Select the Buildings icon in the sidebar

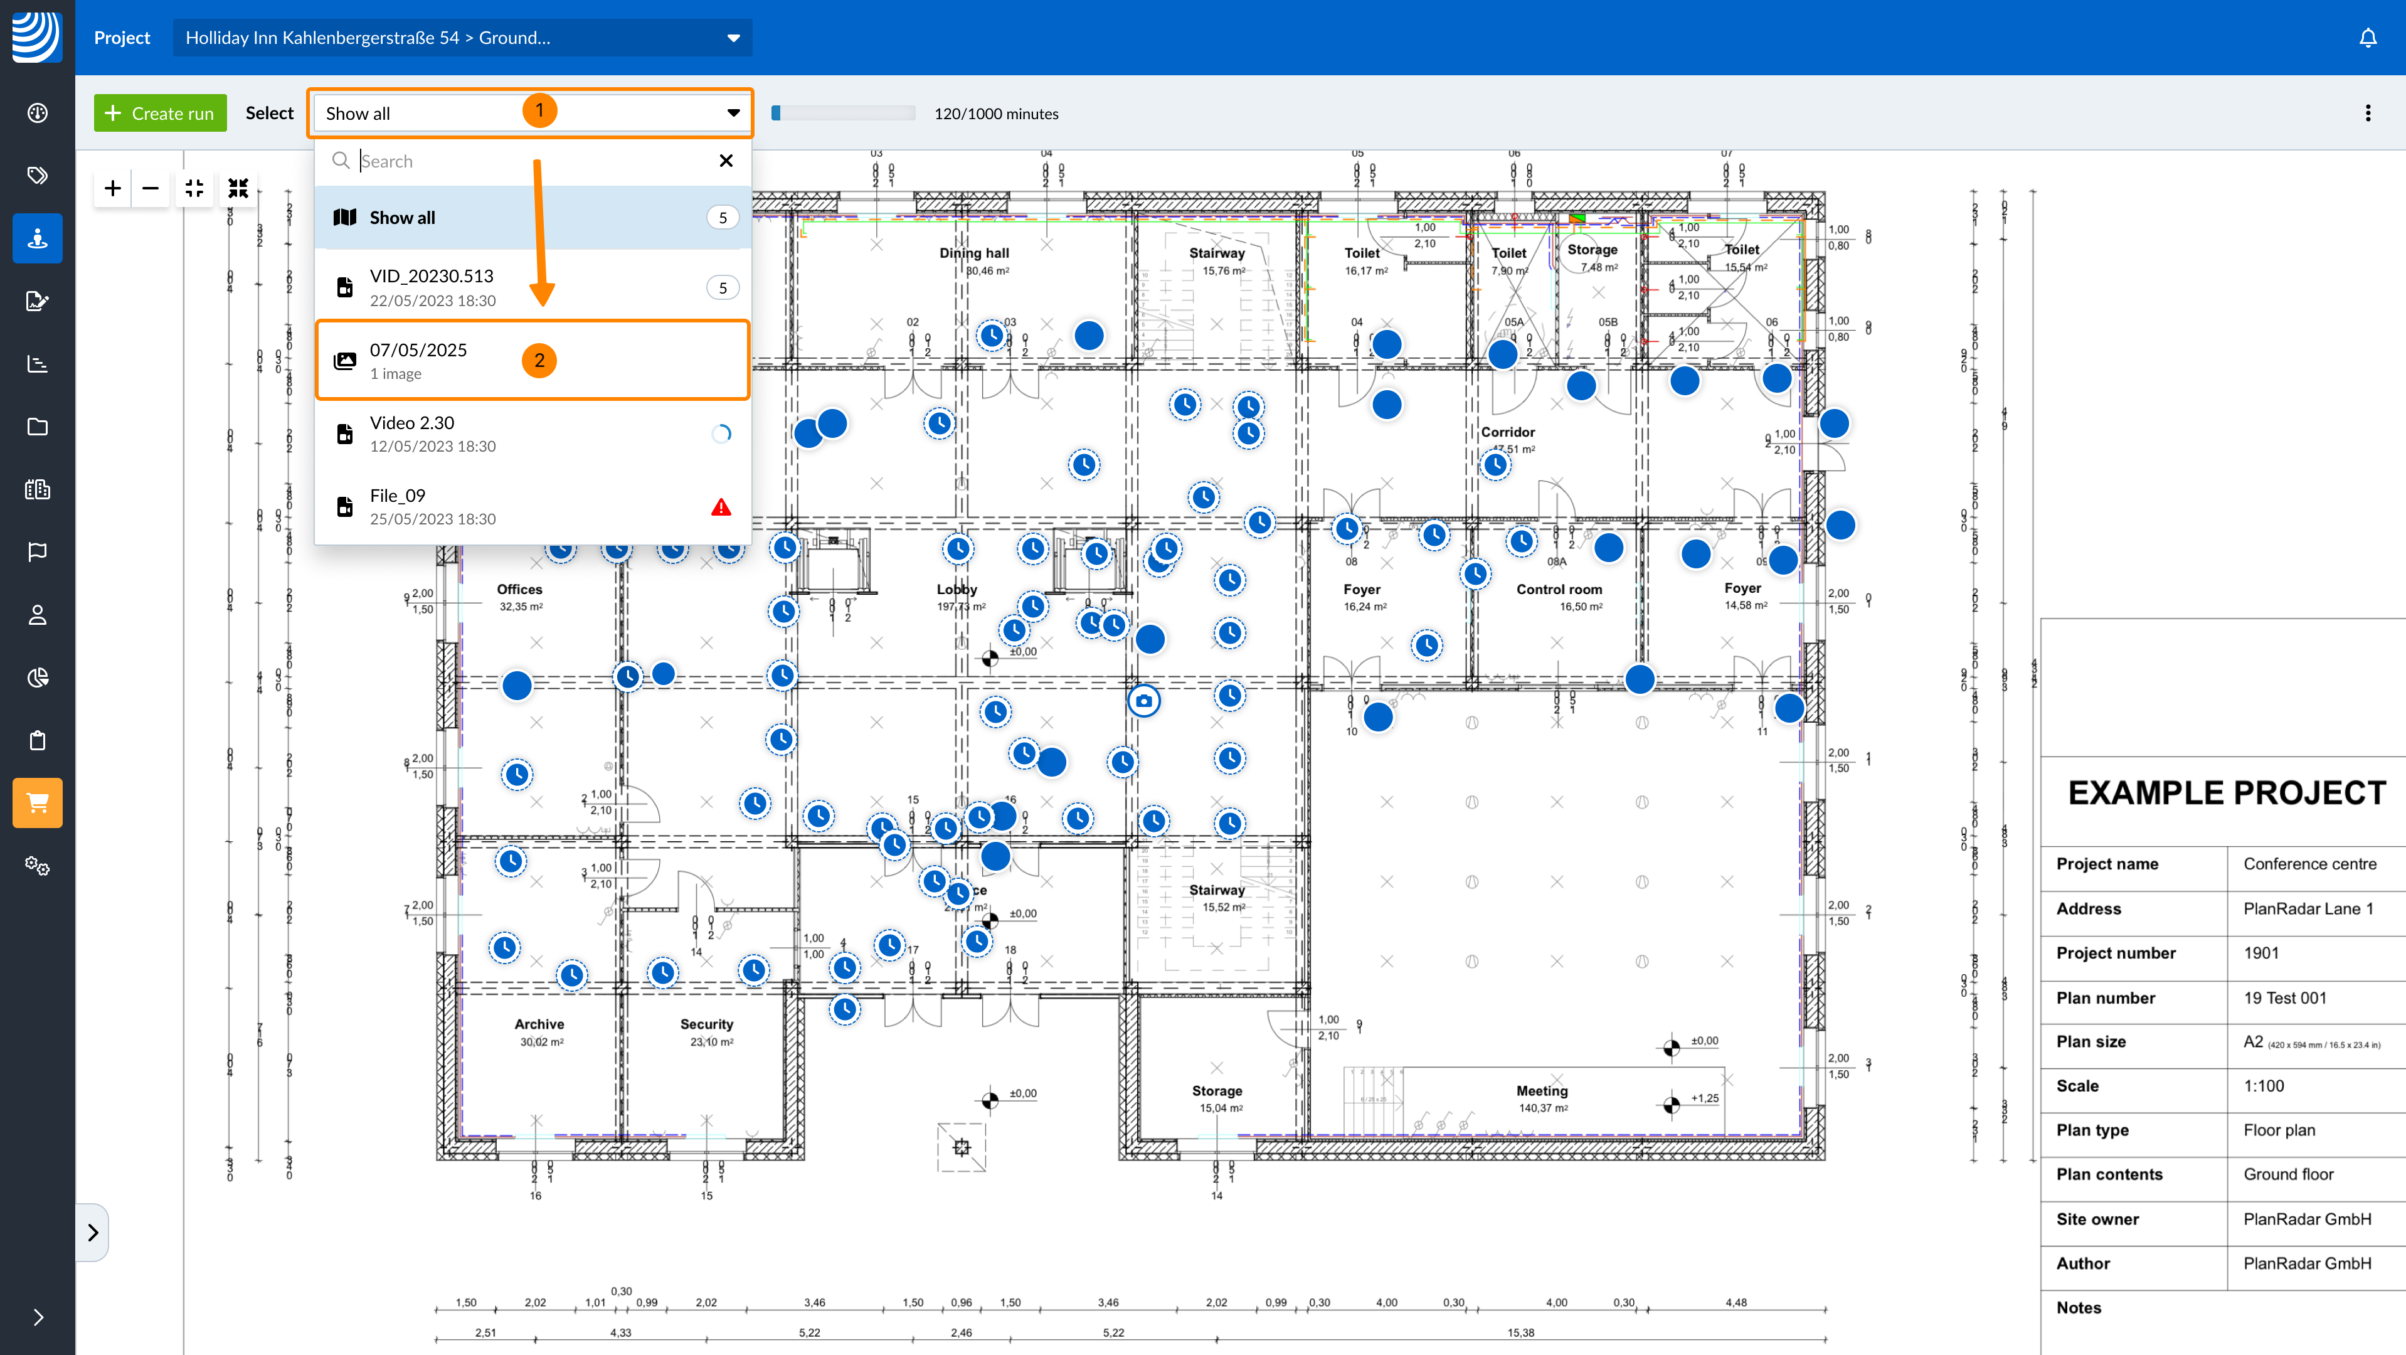pos(38,489)
